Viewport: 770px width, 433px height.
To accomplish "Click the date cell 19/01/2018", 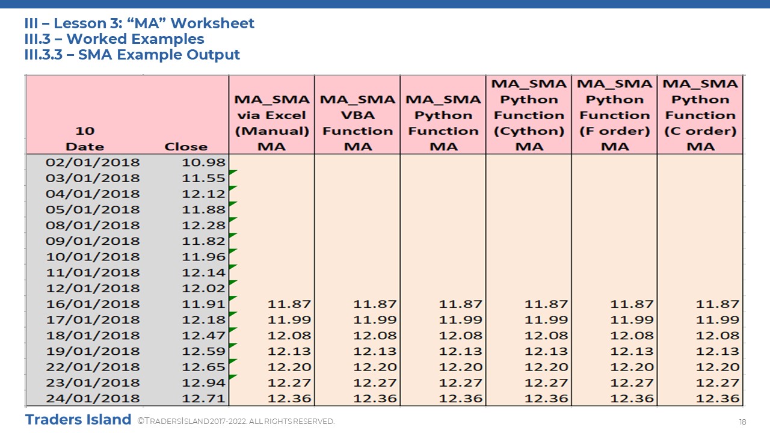I will (x=93, y=351).
